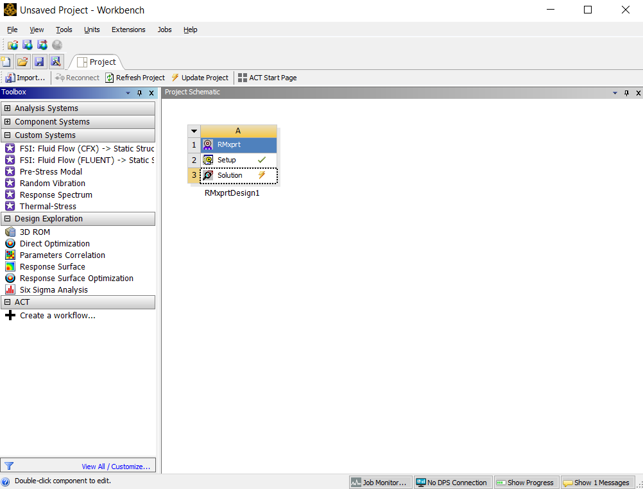Click column header A of the system
The width and height of the screenshot is (643, 489).
[x=238, y=131]
